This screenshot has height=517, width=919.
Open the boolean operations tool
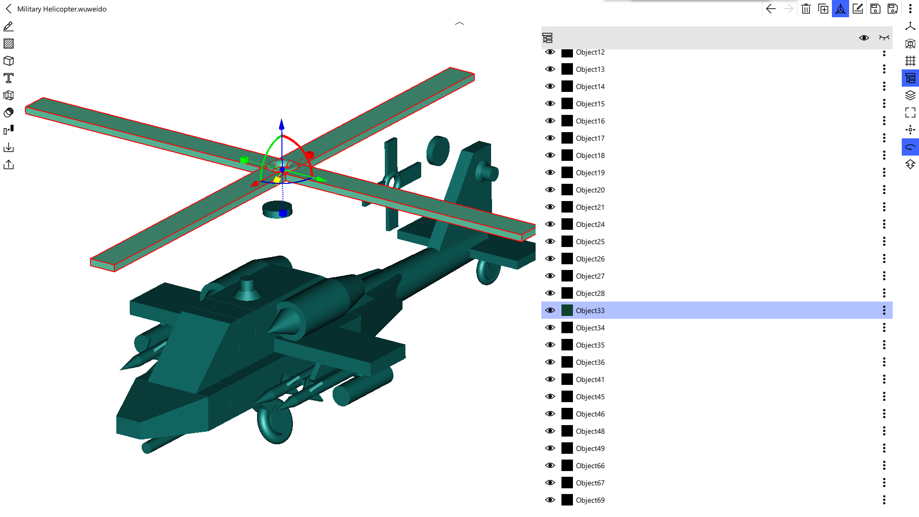point(9,112)
